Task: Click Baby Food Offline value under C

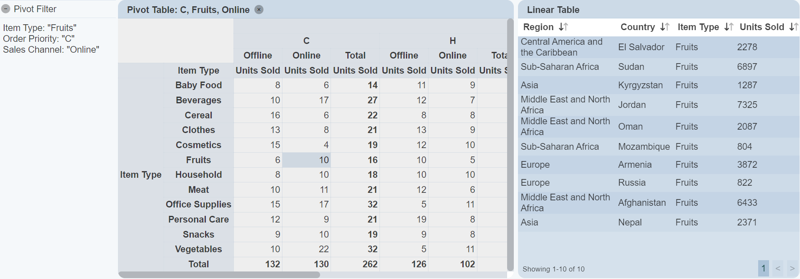Action: [258, 85]
